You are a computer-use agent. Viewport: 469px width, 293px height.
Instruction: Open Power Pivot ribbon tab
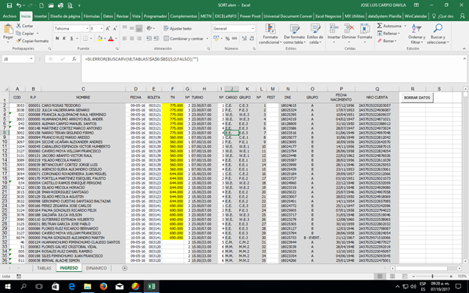[250, 16]
